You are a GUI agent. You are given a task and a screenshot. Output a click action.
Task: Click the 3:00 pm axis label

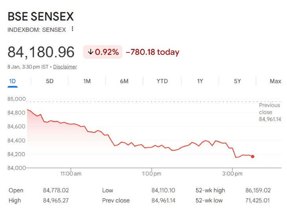pos(232,174)
